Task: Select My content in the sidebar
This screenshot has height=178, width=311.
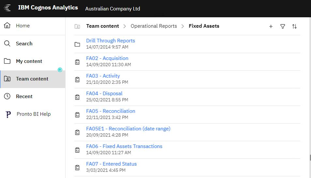Action: (29, 61)
